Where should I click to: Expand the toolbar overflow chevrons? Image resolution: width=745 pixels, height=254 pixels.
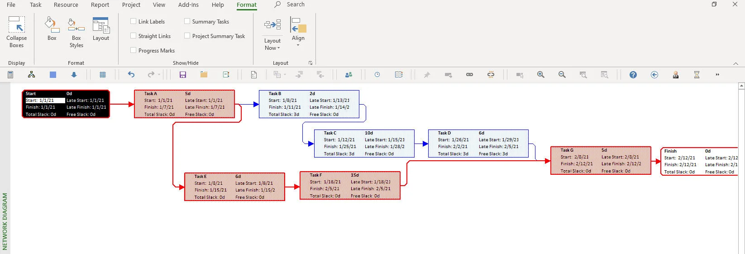click(717, 75)
